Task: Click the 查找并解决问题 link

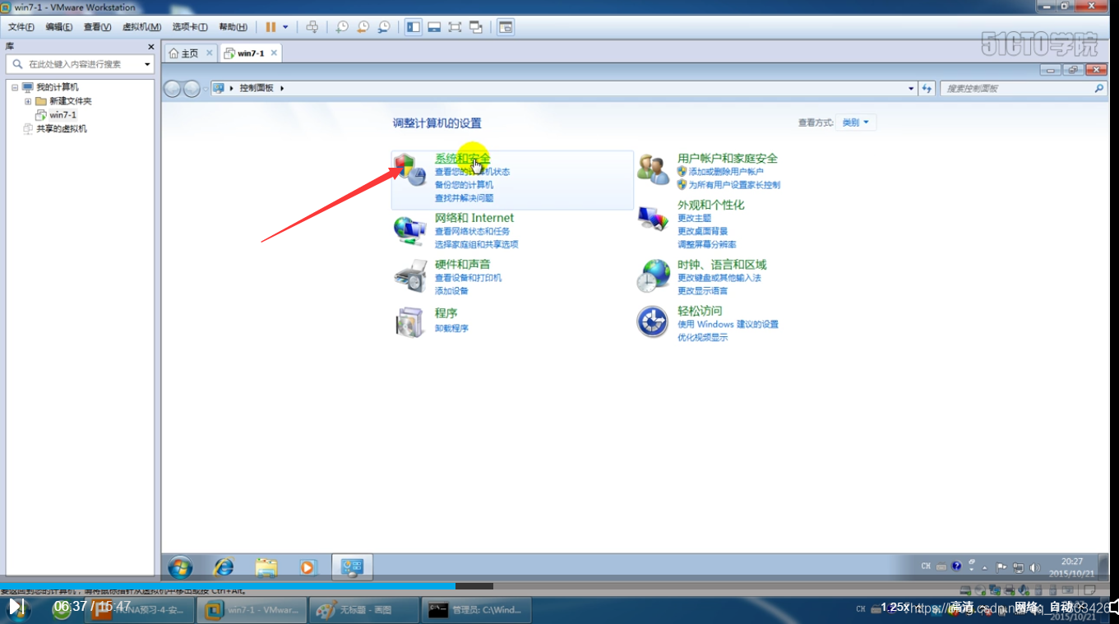Action: [x=464, y=198]
